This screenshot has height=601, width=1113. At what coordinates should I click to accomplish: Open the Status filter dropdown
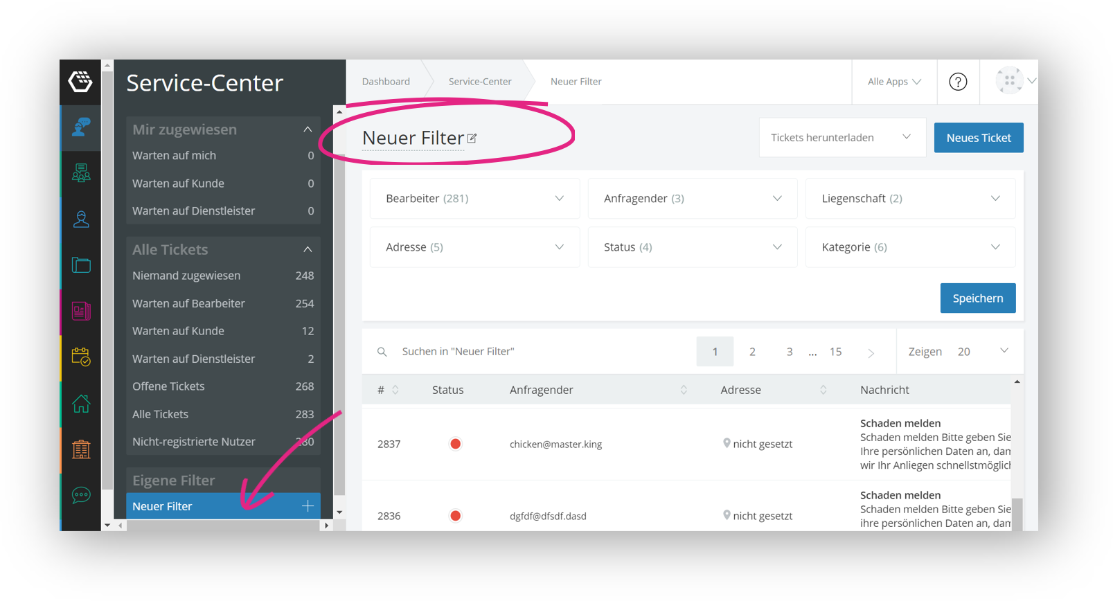point(693,247)
